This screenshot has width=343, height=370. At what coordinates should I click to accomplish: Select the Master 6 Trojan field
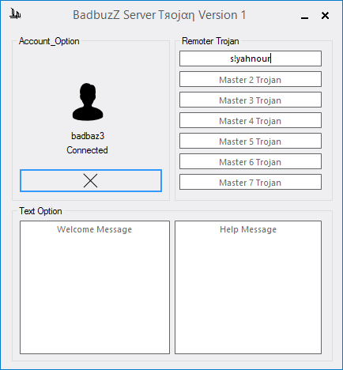coord(251,161)
